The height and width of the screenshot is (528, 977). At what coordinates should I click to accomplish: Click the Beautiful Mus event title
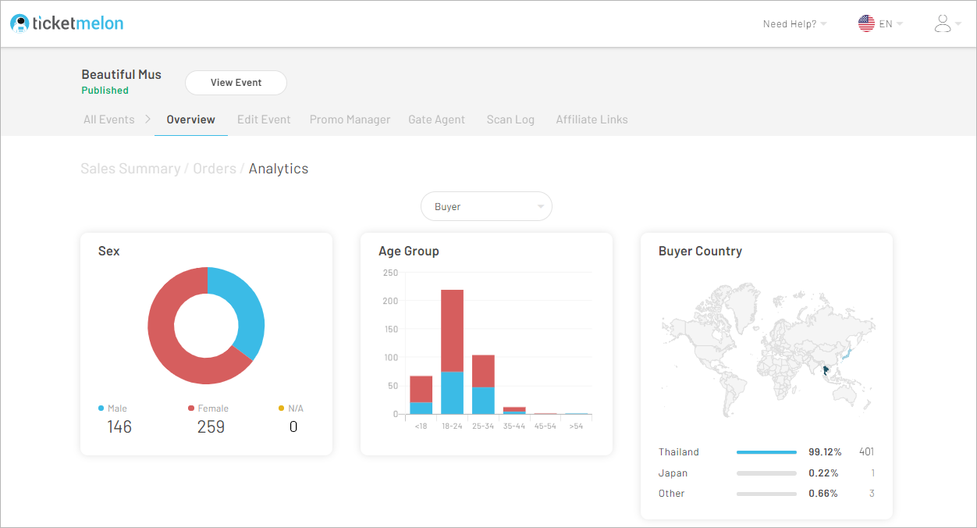[x=122, y=74]
